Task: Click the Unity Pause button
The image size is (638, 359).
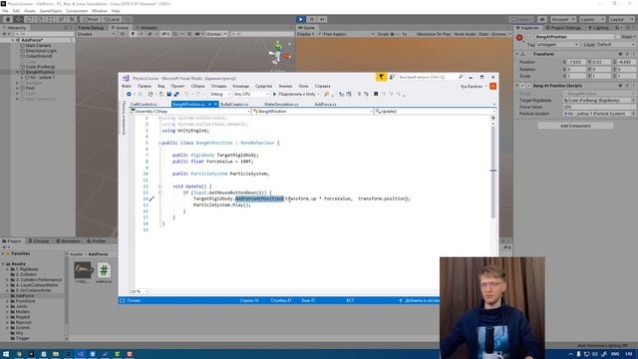Action: click(x=312, y=19)
